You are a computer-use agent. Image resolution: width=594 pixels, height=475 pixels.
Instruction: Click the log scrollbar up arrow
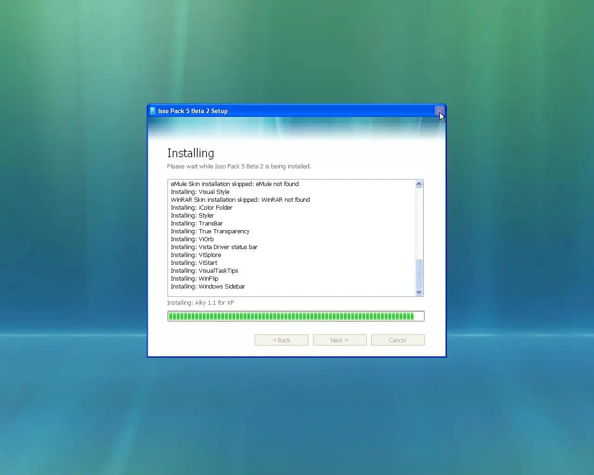pyautogui.click(x=419, y=184)
